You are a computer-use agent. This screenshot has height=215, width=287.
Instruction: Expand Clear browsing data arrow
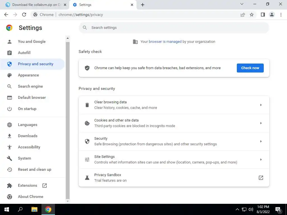click(x=261, y=105)
